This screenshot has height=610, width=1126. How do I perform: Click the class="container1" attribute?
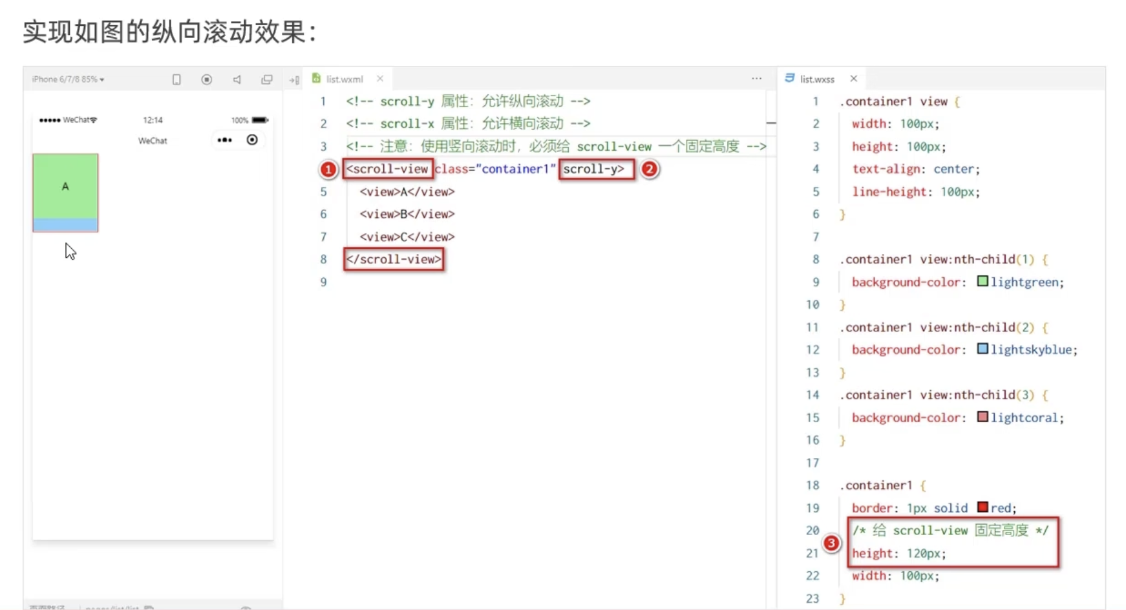click(x=495, y=169)
